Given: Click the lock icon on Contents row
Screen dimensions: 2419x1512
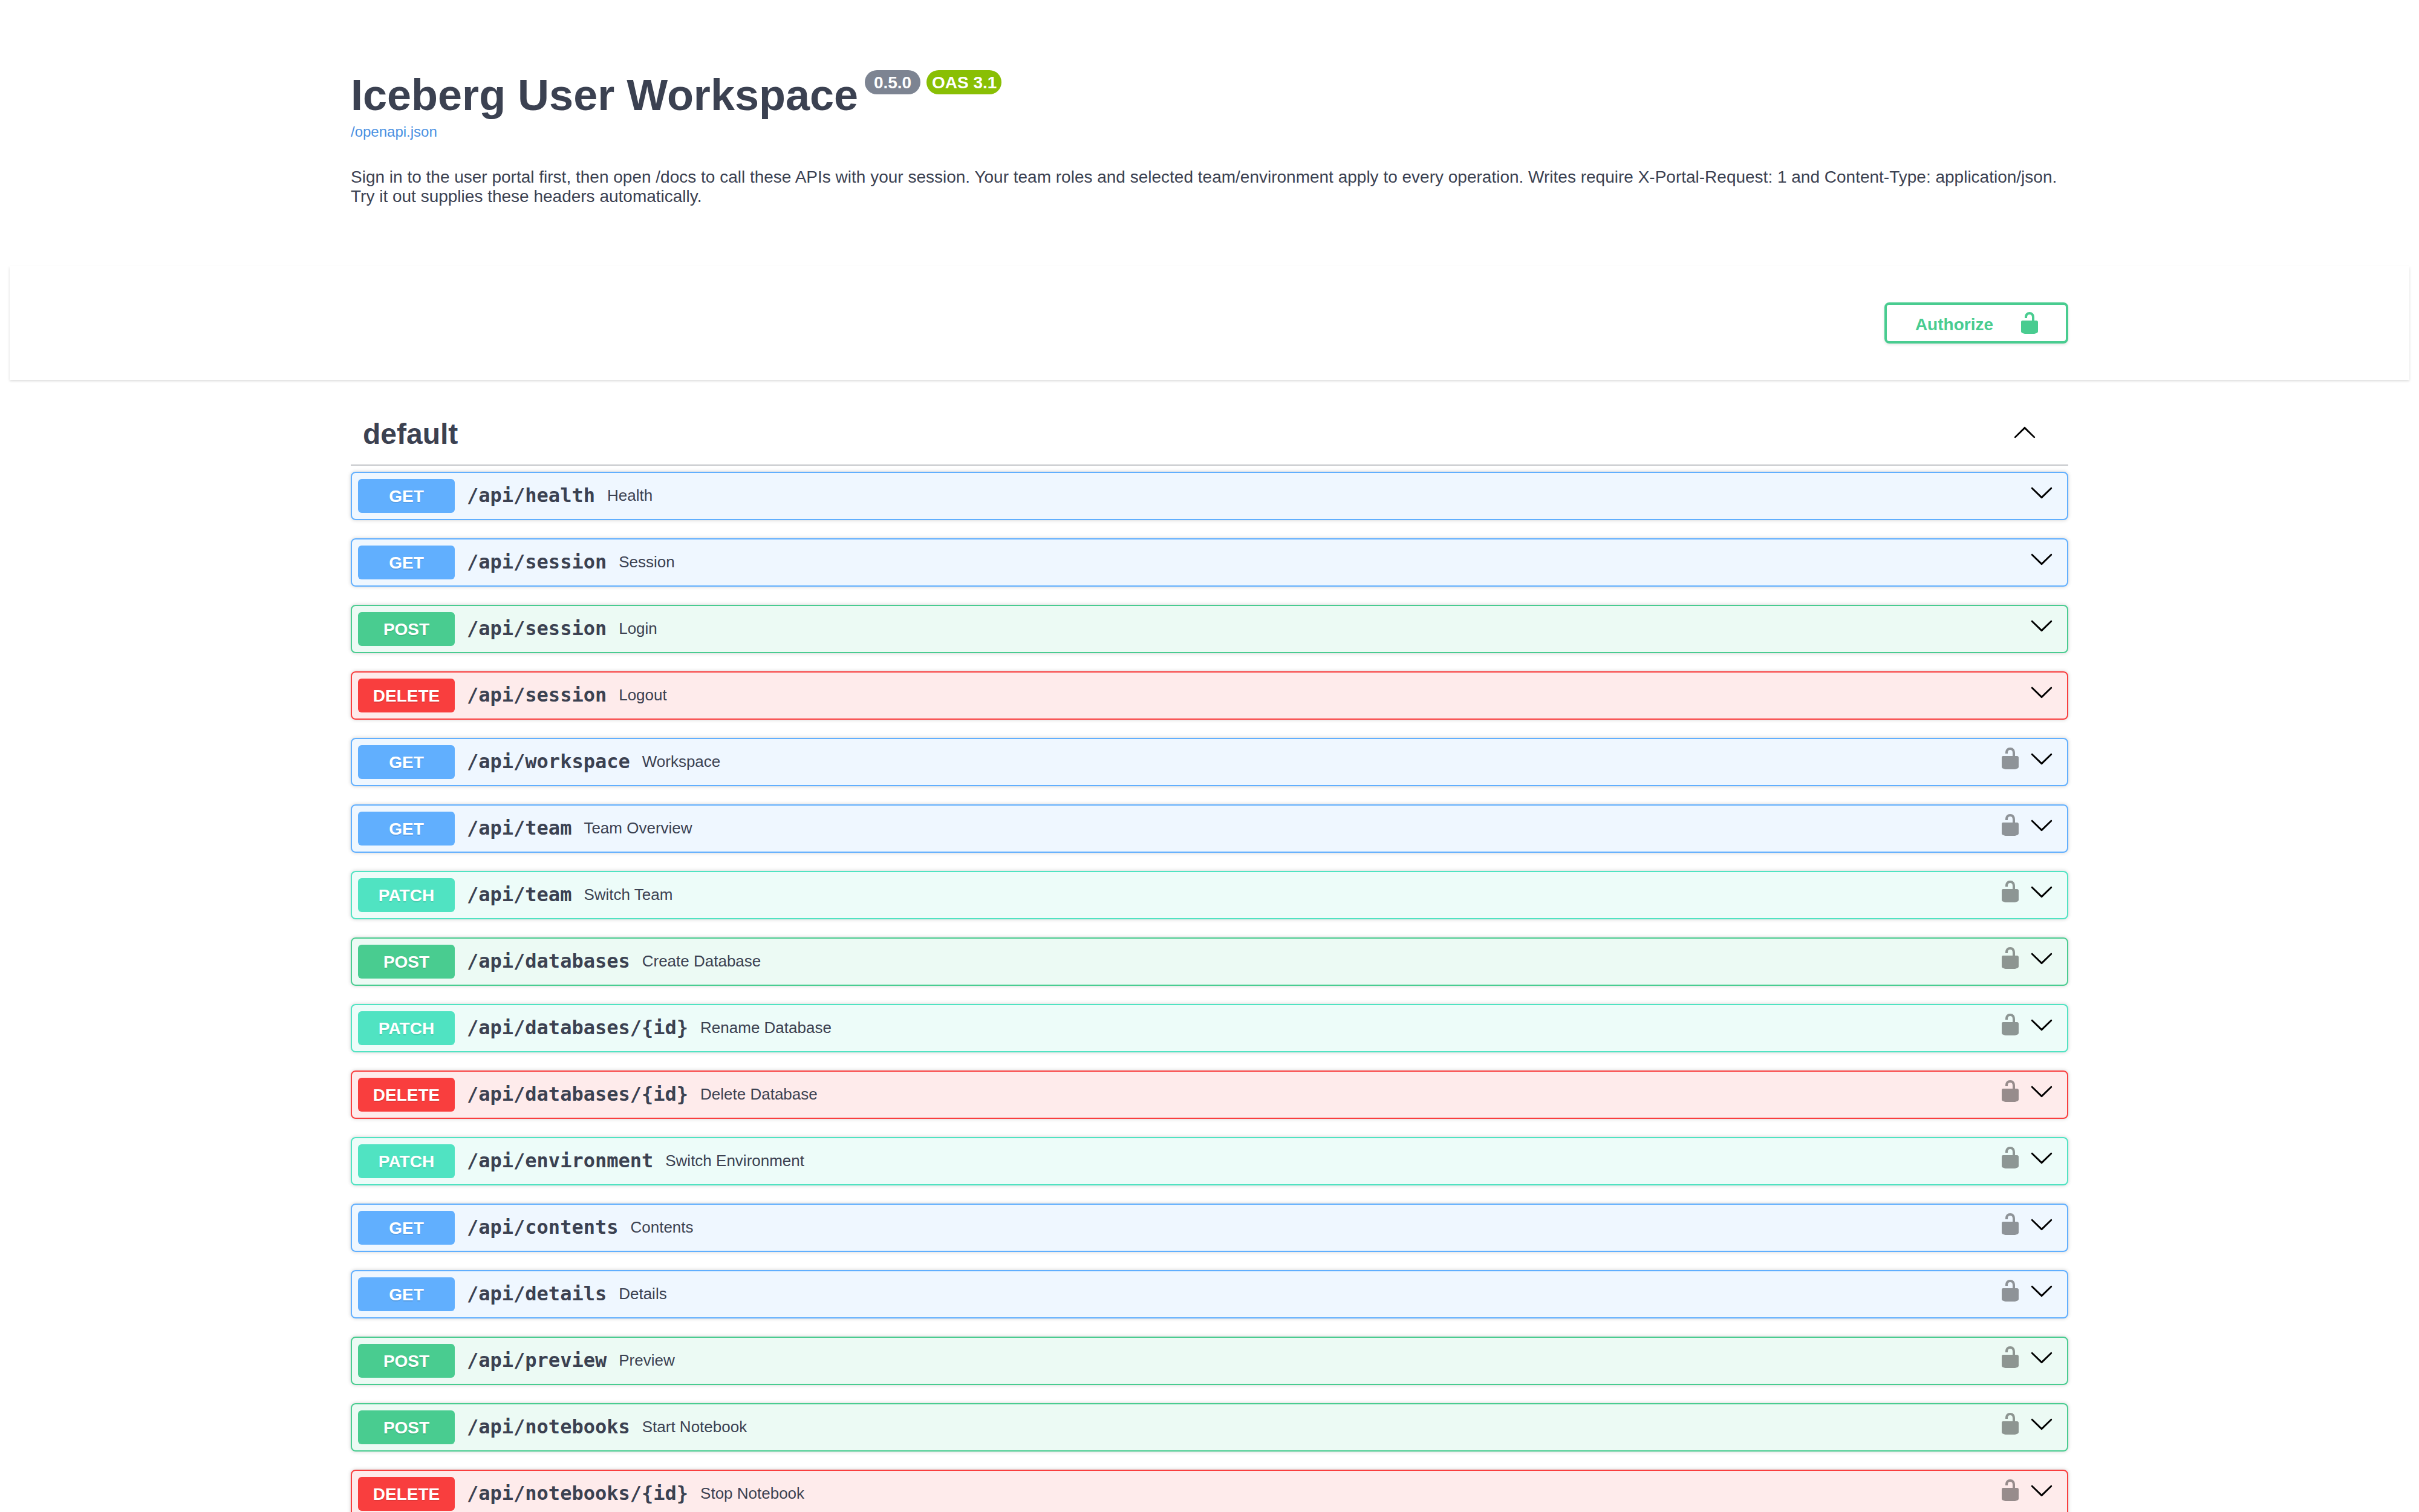Looking at the screenshot, I should point(2009,1225).
